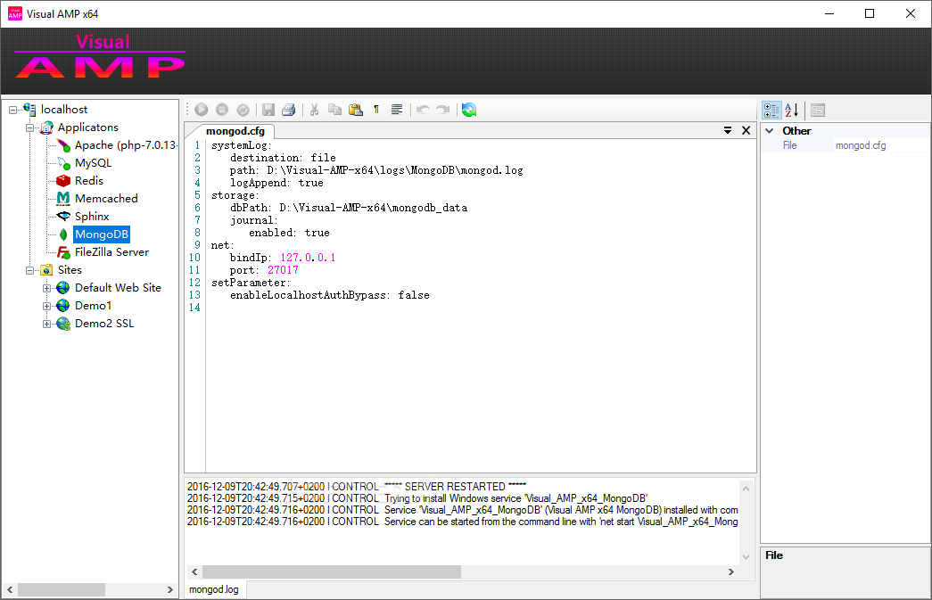Select the mongod.cfg editor tab

click(x=235, y=131)
